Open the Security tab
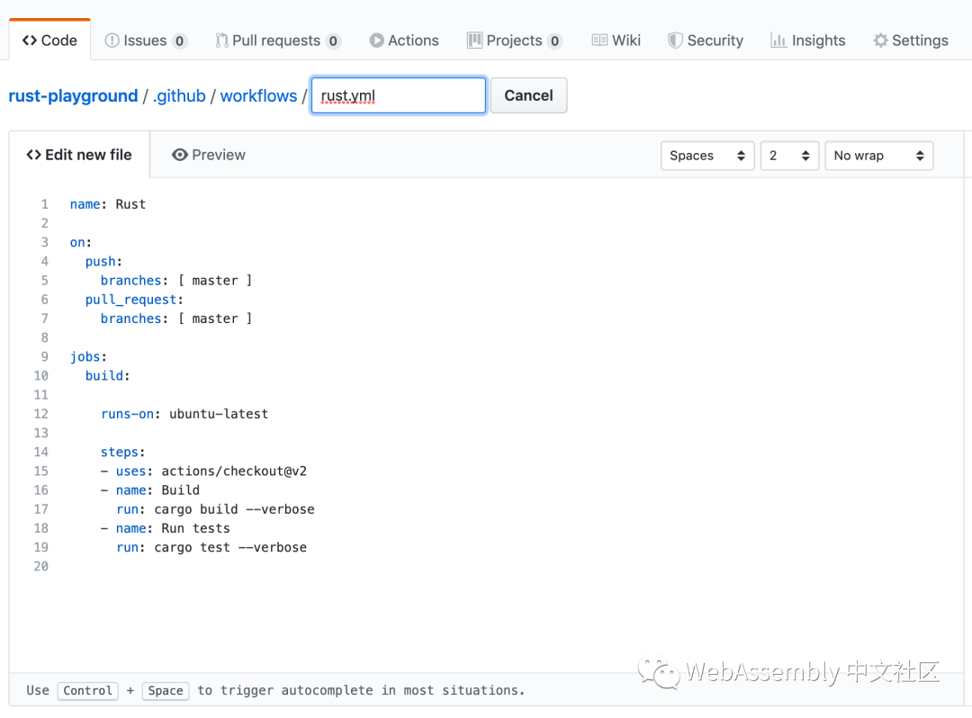This screenshot has width=972, height=718. pyautogui.click(x=706, y=40)
